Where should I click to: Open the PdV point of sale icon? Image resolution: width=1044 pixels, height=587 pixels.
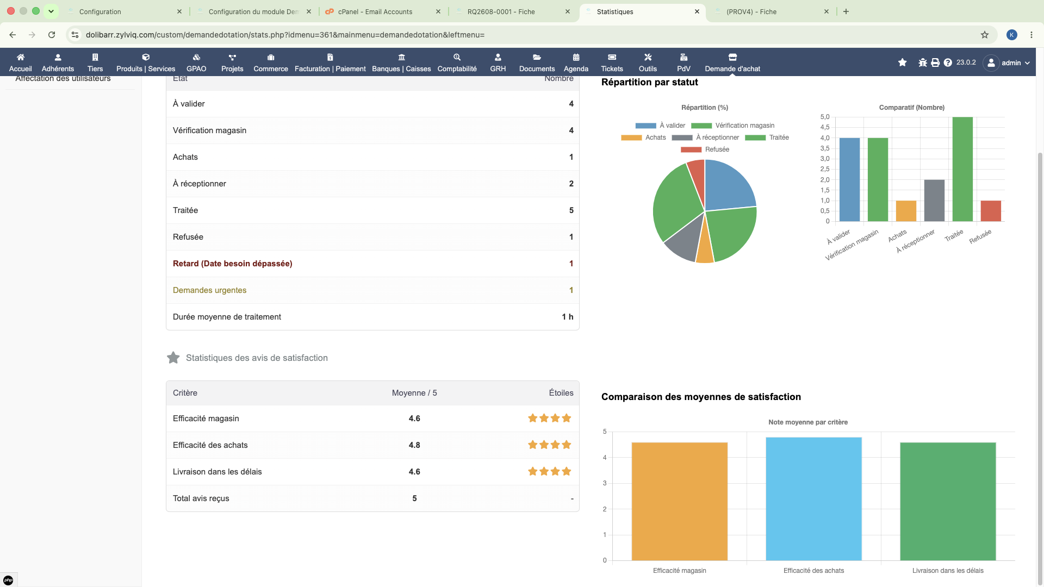pos(683,57)
